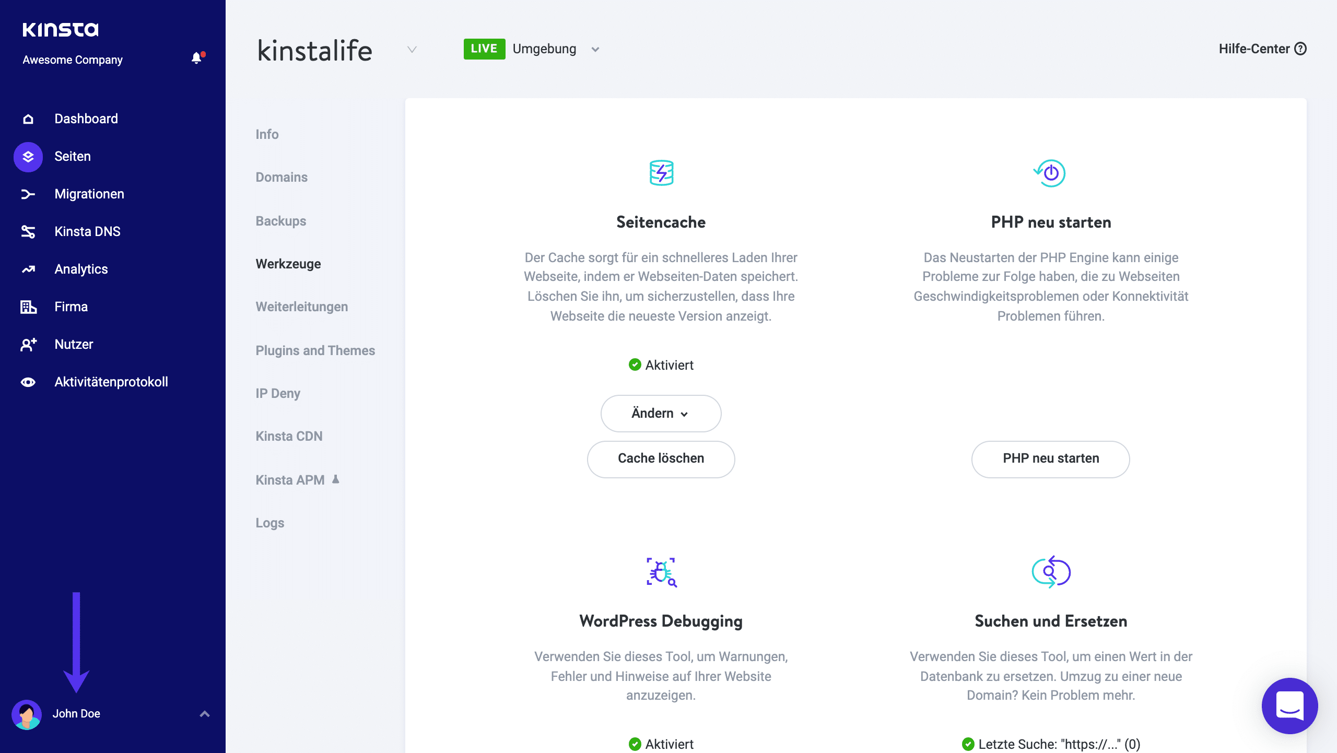Click the Cache löschen button
The height and width of the screenshot is (753, 1337).
[661, 458]
